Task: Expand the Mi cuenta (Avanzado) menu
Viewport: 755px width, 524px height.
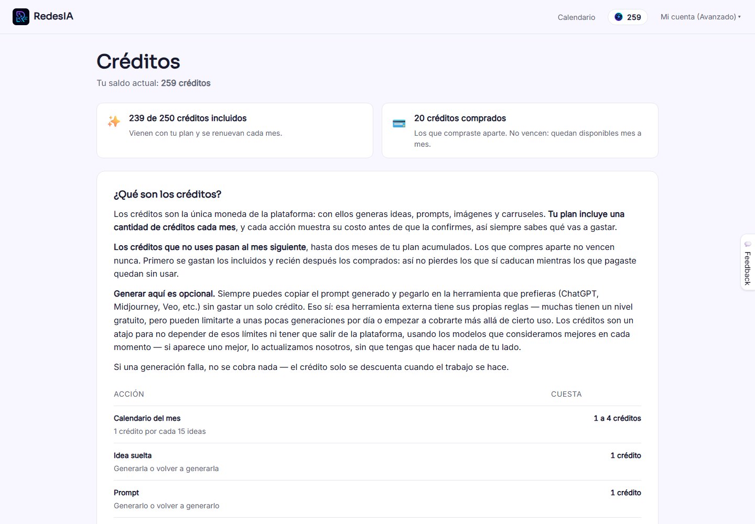Action: click(x=700, y=17)
